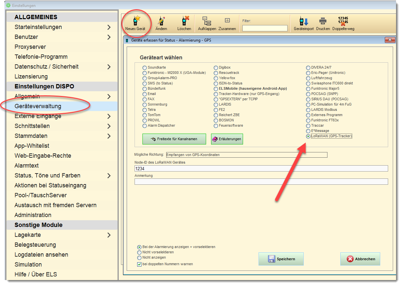Choose the DIVERA 24/7 device option
Viewport: 401px width, 285px height.
pos(308,68)
